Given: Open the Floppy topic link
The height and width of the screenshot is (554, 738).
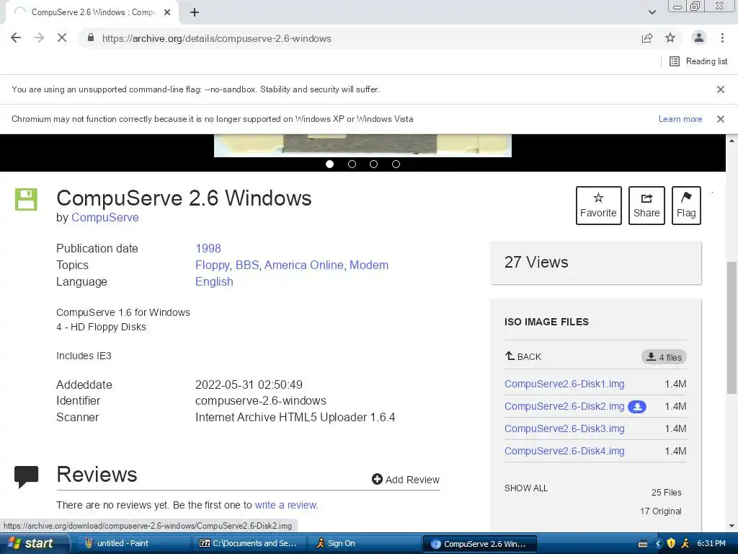Looking at the screenshot, I should (213, 265).
